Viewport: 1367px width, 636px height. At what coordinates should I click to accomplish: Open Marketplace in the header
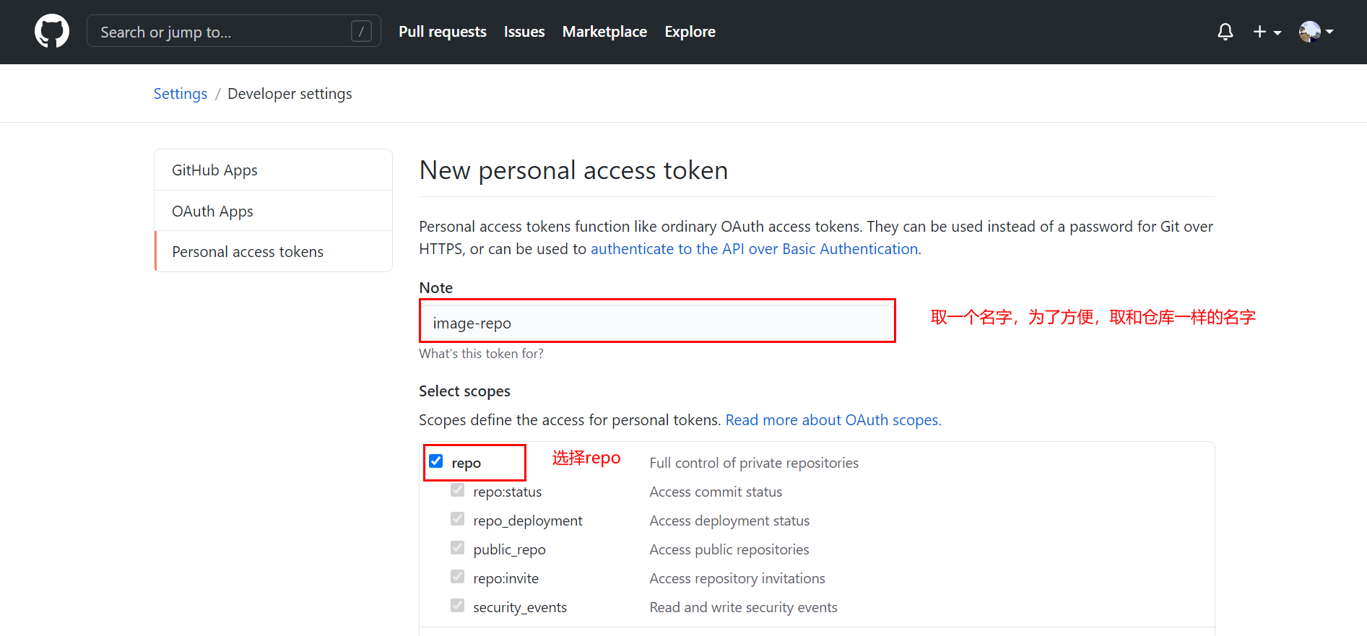[604, 32]
